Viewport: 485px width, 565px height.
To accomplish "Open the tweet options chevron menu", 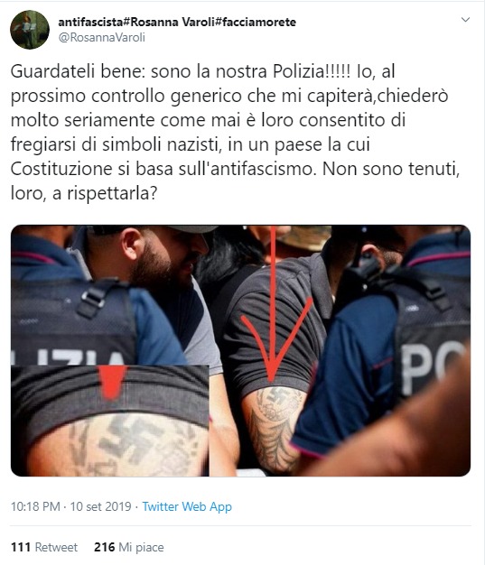I will tap(465, 20).
